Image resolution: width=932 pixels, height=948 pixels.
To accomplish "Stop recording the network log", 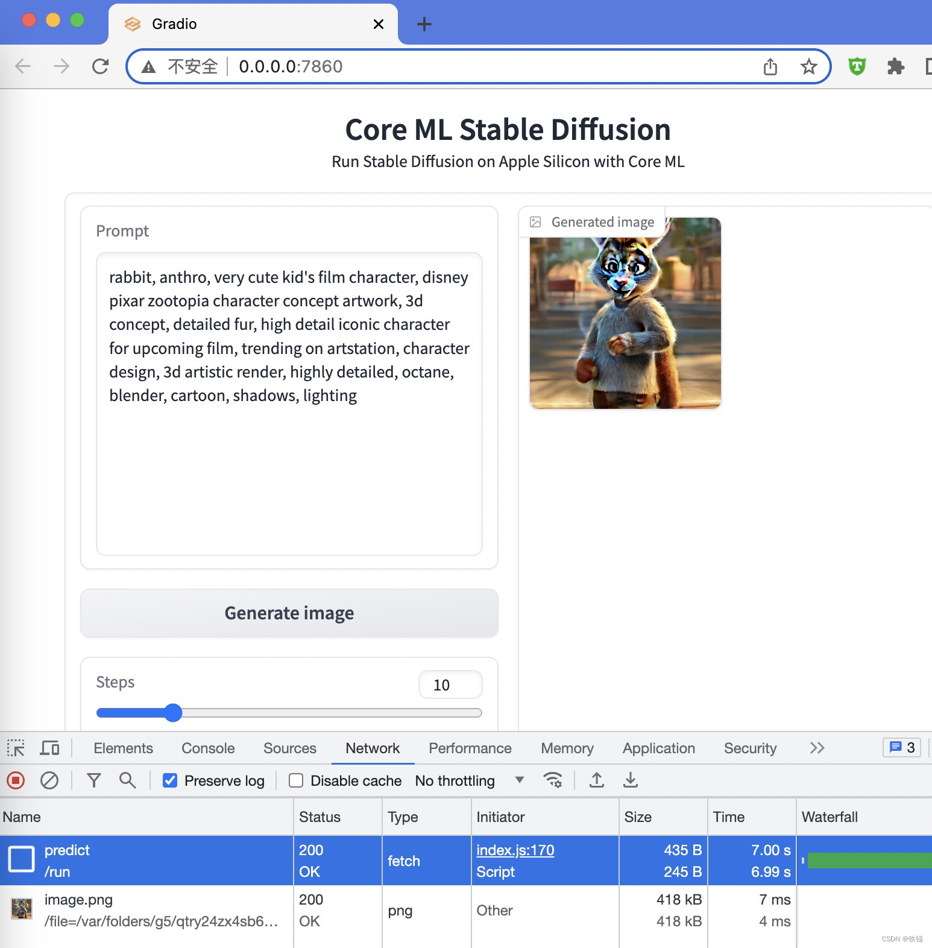I will 16,780.
